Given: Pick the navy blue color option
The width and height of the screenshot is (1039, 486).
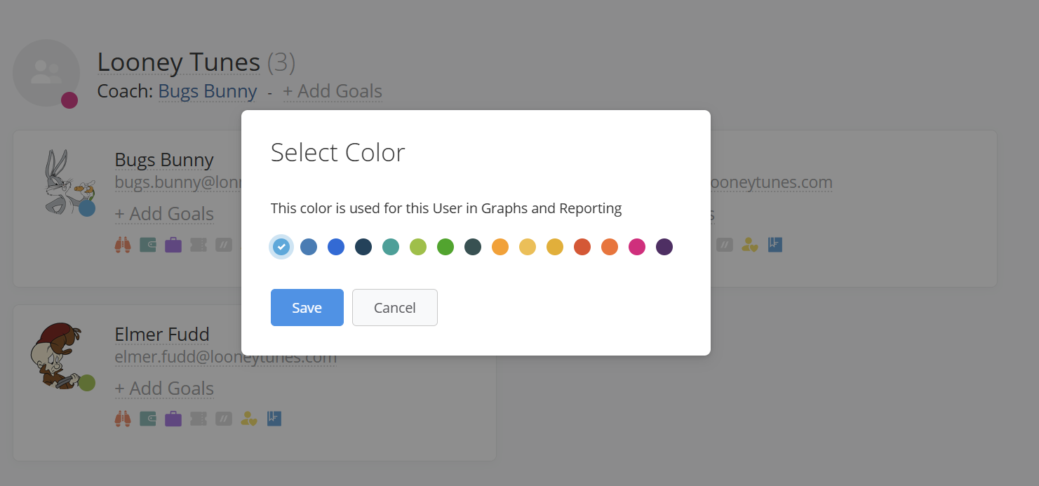Looking at the screenshot, I should 363,247.
